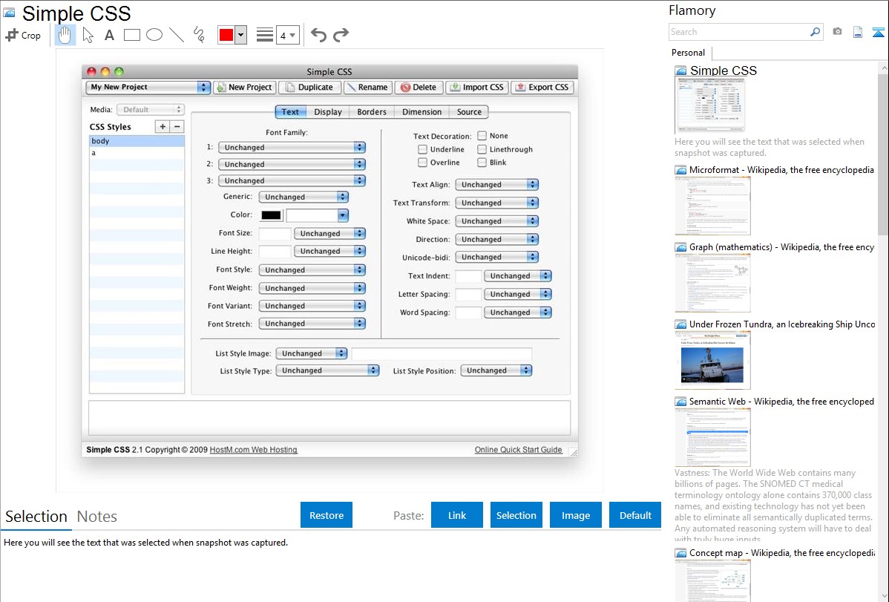Switch to the Source tab
The image size is (889, 602).
coord(469,112)
